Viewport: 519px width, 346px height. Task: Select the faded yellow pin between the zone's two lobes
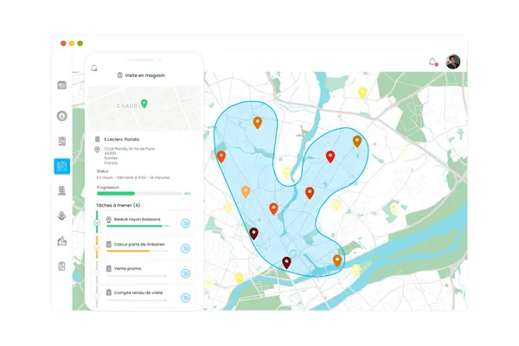coord(286,172)
